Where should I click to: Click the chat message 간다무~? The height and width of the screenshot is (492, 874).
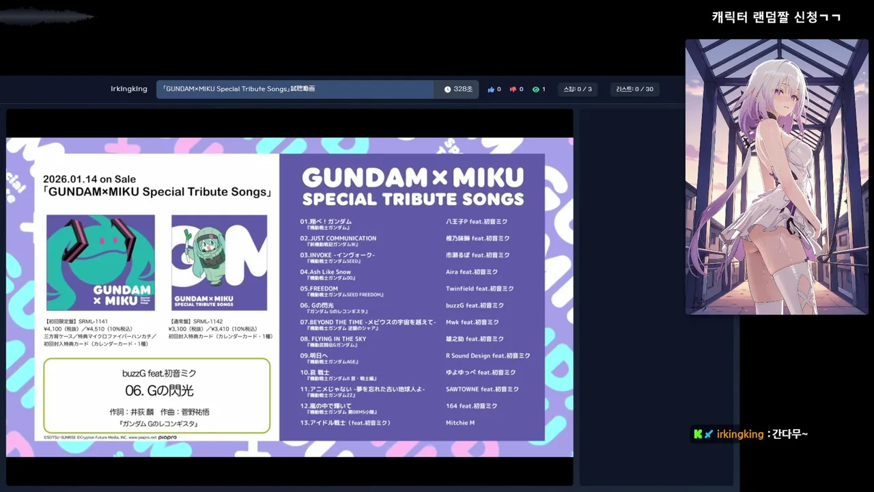pos(790,435)
